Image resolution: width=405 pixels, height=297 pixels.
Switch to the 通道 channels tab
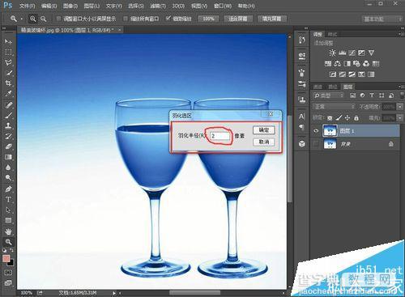(318, 87)
